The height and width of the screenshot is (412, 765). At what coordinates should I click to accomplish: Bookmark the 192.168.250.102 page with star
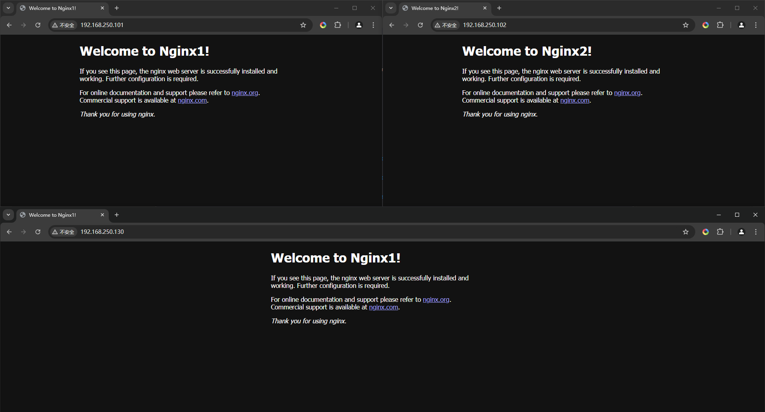686,25
